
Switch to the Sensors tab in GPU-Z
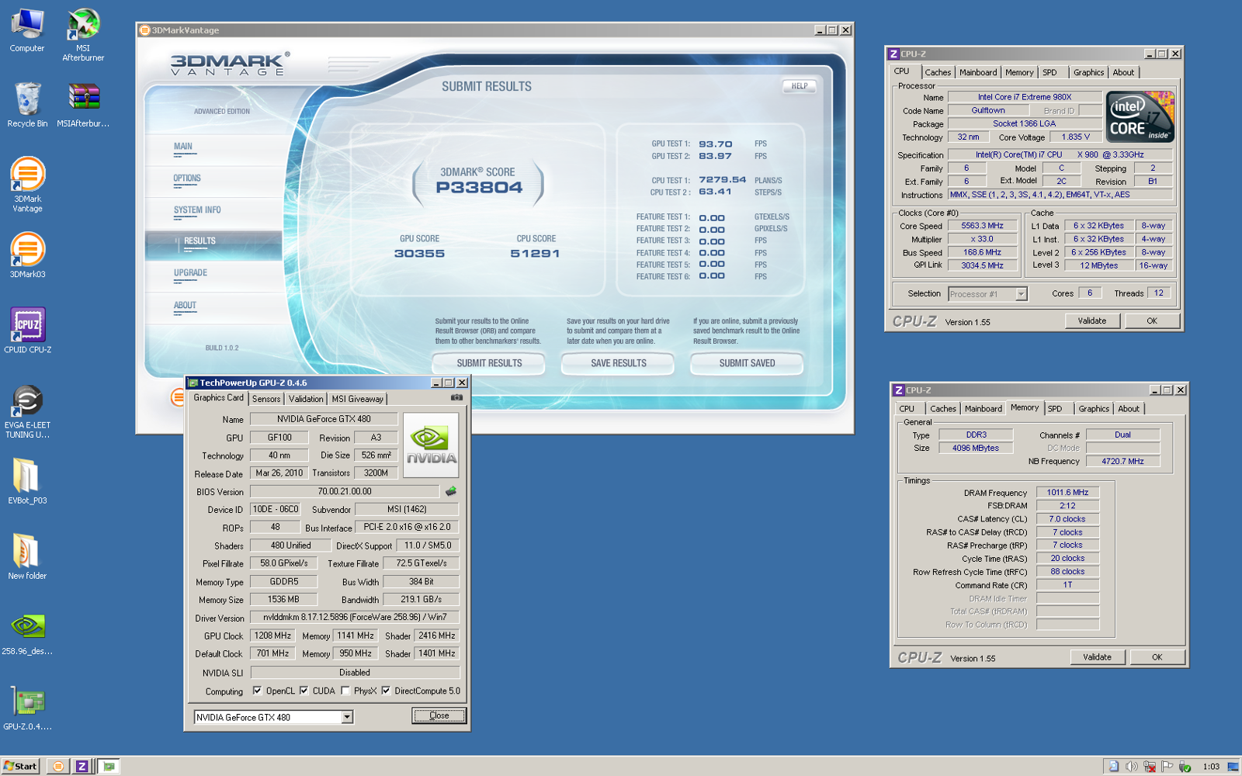[266, 399]
